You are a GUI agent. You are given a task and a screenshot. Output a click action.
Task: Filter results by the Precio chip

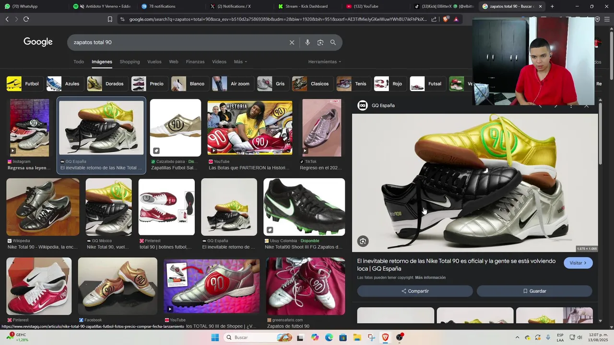pyautogui.click(x=149, y=84)
